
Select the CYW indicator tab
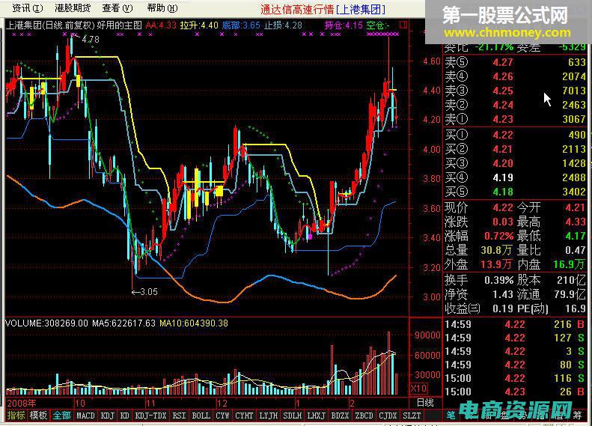(222, 416)
